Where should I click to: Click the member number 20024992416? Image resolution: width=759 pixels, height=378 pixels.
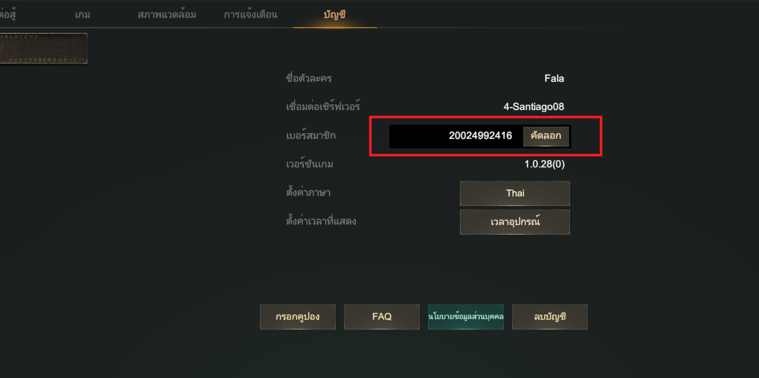click(480, 136)
